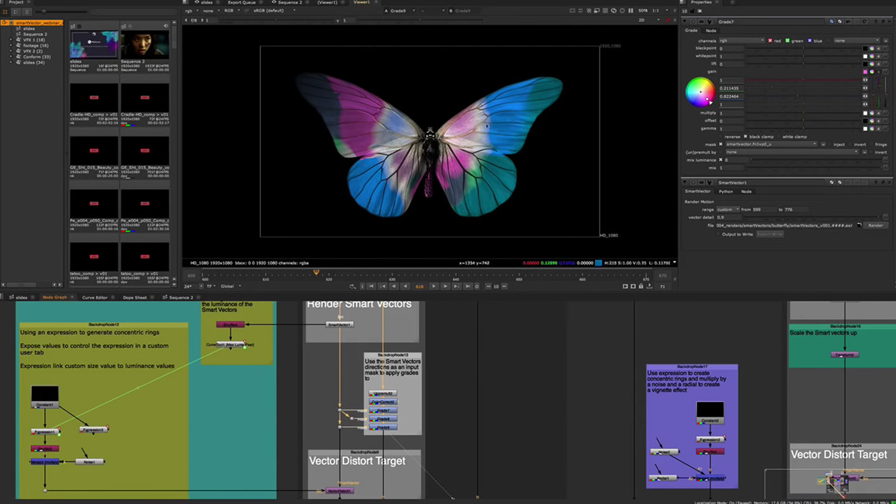Click the viewer lock icon below timeline
Viewport: 896px width, 504px height.
[x=641, y=286]
